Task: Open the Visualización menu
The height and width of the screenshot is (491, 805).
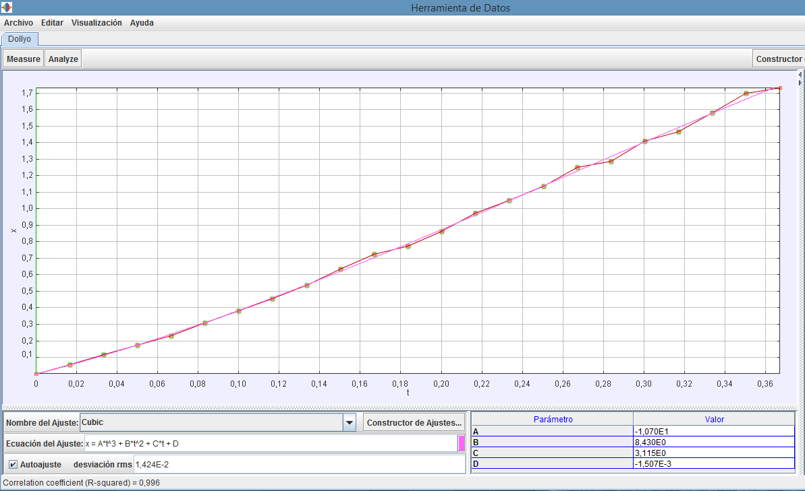Action: coord(96,23)
